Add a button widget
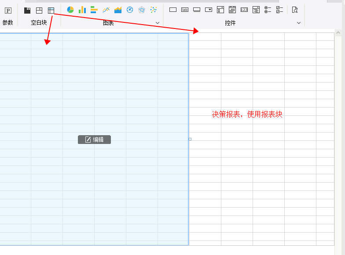345x255 pixels. coord(197,10)
